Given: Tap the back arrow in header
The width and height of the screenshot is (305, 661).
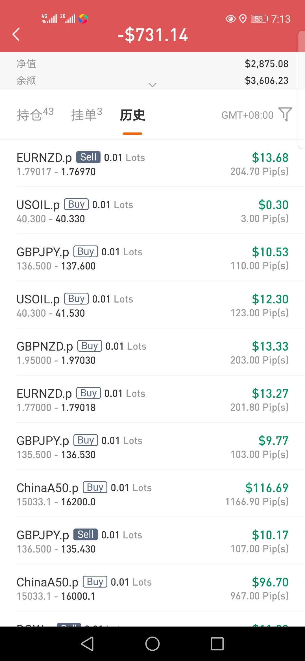Looking at the screenshot, I should 16,34.
